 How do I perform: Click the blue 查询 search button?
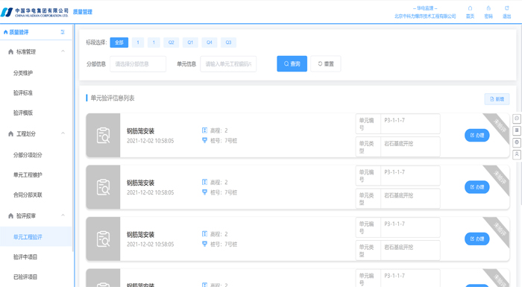(292, 63)
